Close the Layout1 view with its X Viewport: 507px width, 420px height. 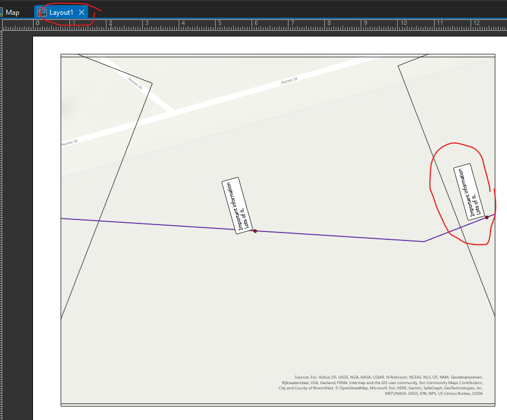[x=81, y=11]
